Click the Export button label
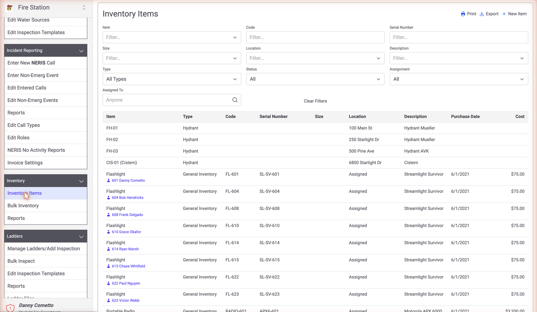This screenshot has width=537, height=312. 492,14
